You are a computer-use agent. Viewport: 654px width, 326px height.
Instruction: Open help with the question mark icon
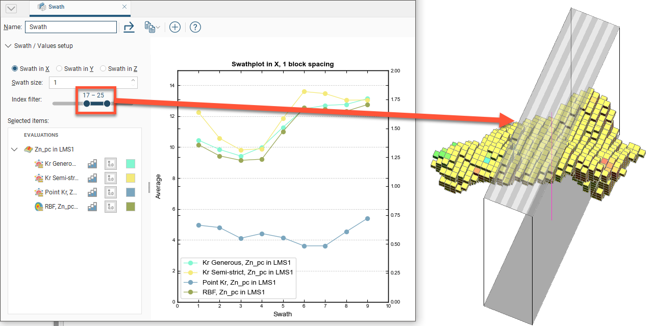(x=195, y=27)
